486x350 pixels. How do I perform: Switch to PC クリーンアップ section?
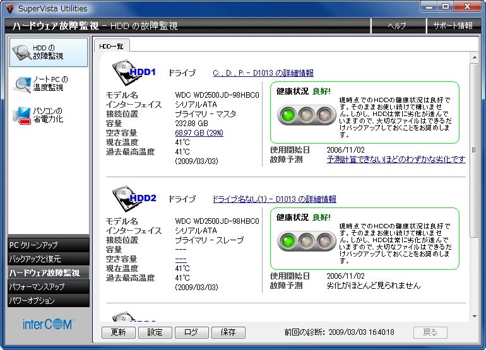tap(49, 245)
